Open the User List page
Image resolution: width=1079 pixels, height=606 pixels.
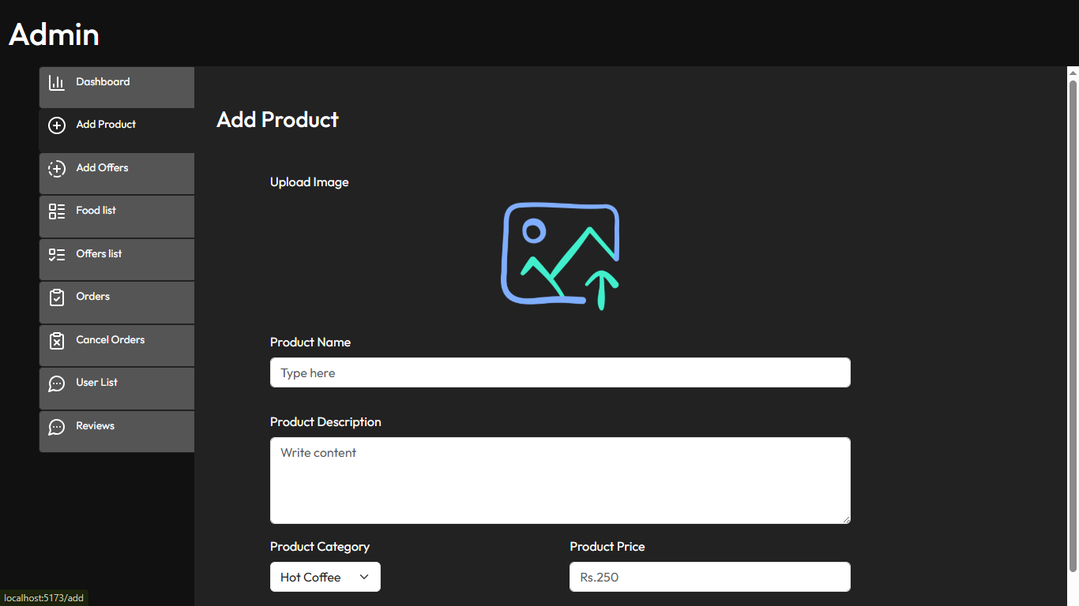click(117, 388)
